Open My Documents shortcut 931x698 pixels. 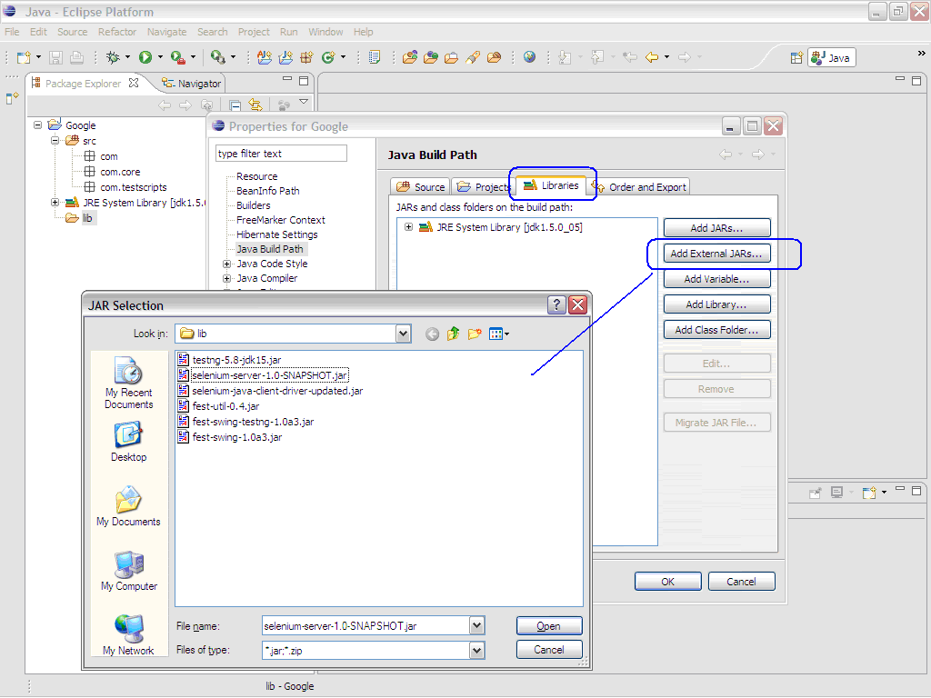point(129,506)
